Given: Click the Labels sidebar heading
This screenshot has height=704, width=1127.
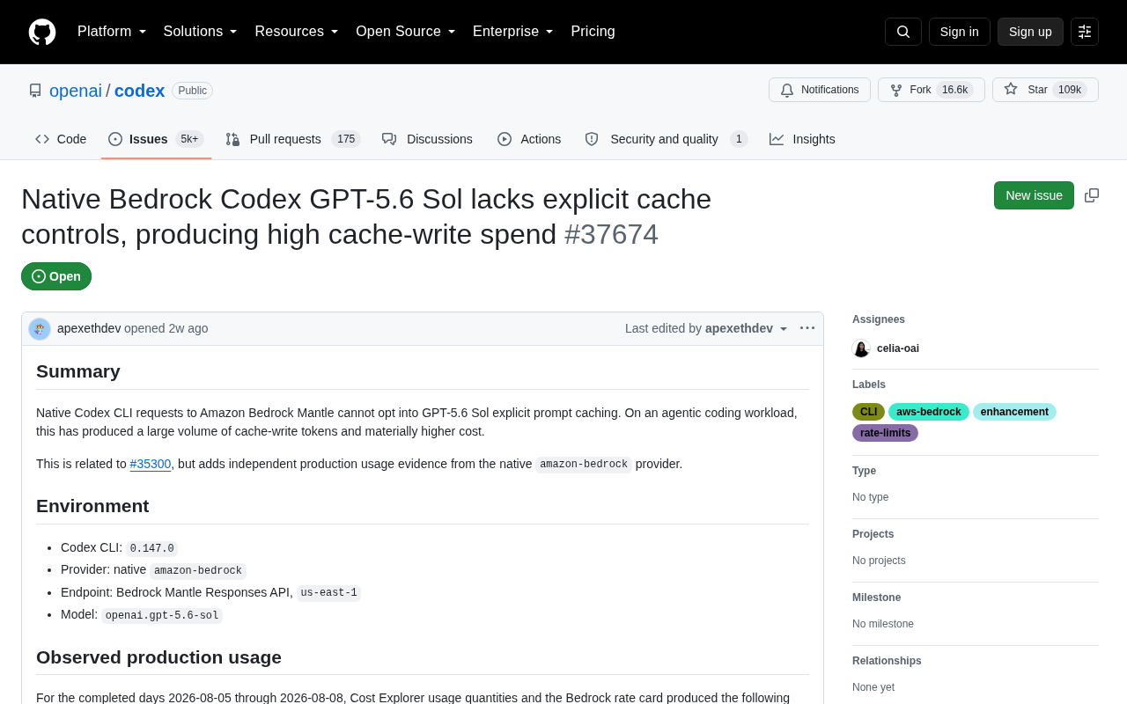Looking at the screenshot, I should tap(869, 385).
